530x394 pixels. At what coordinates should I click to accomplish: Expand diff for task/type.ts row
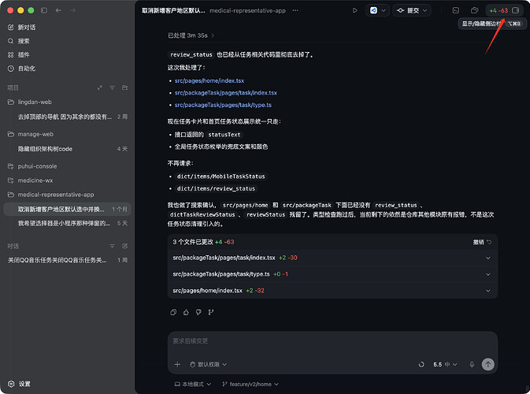tap(332, 274)
